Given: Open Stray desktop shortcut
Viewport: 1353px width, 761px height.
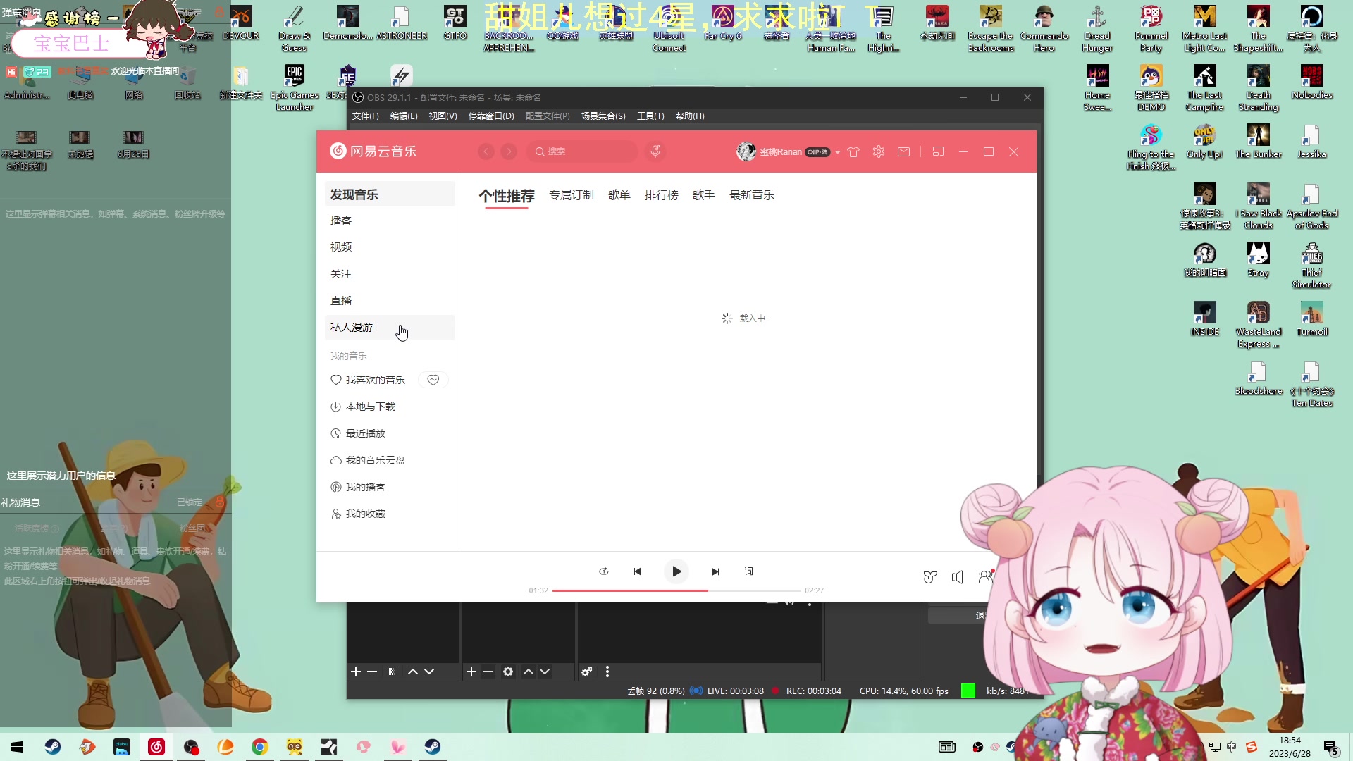Looking at the screenshot, I should pyautogui.click(x=1258, y=259).
